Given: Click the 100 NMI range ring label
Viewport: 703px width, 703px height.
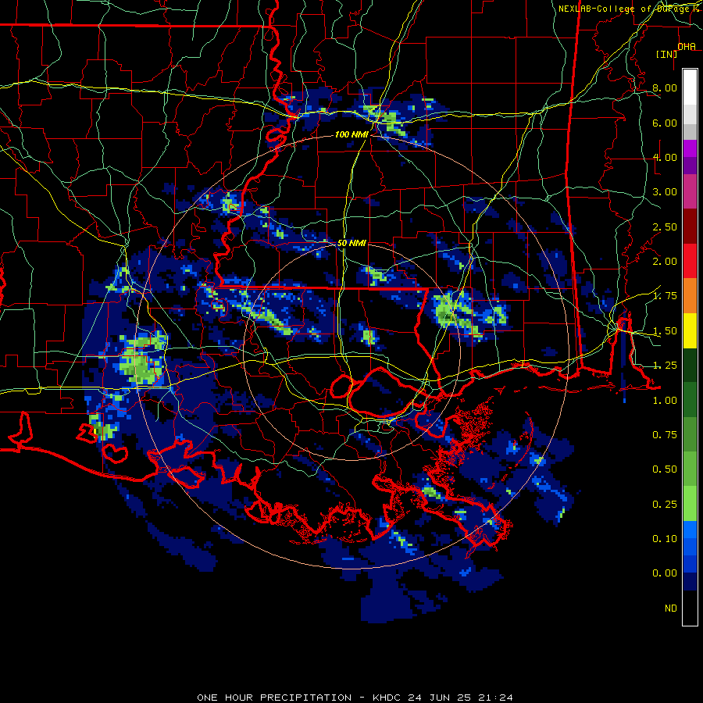Looking at the screenshot, I should coord(351,134).
